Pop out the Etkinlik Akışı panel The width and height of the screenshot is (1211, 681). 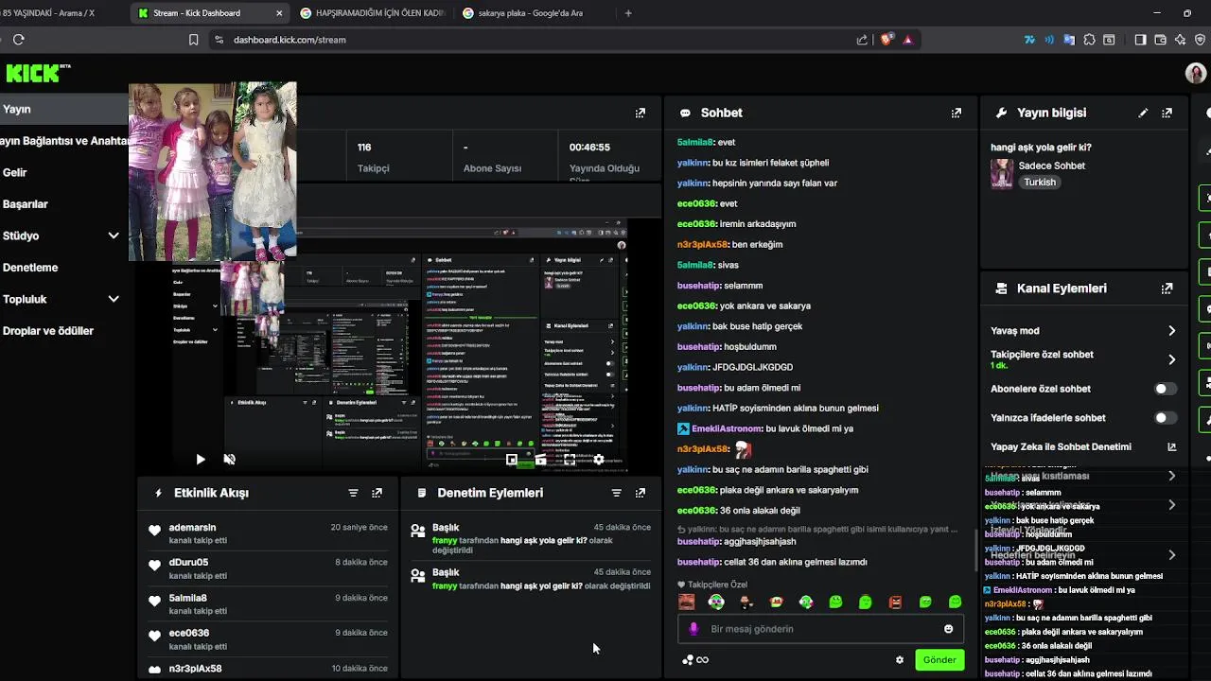point(377,493)
